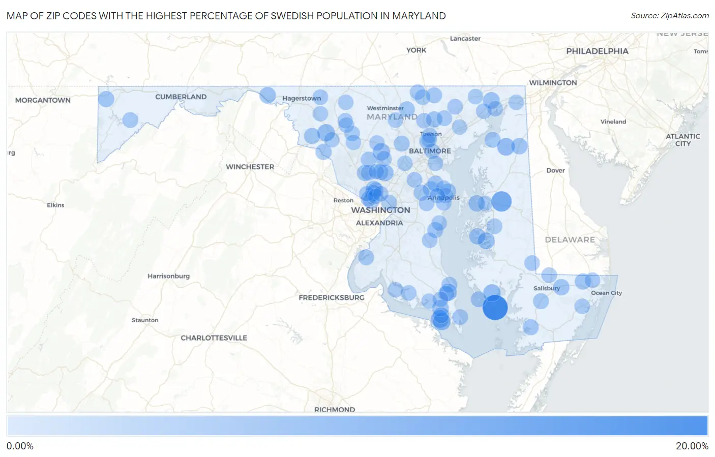Click the Winchester map label
This screenshot has height=457, width=715.
[250, 167]
